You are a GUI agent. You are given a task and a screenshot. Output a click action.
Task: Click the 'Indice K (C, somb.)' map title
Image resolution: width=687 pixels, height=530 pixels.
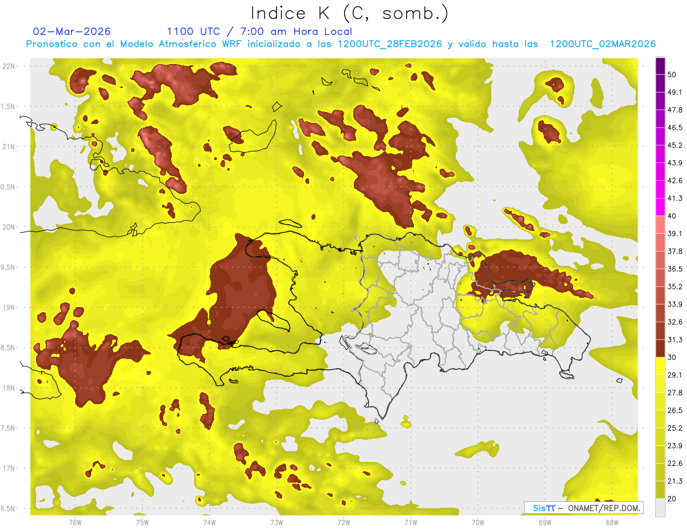pyautogui.click(x=350, y=13)
